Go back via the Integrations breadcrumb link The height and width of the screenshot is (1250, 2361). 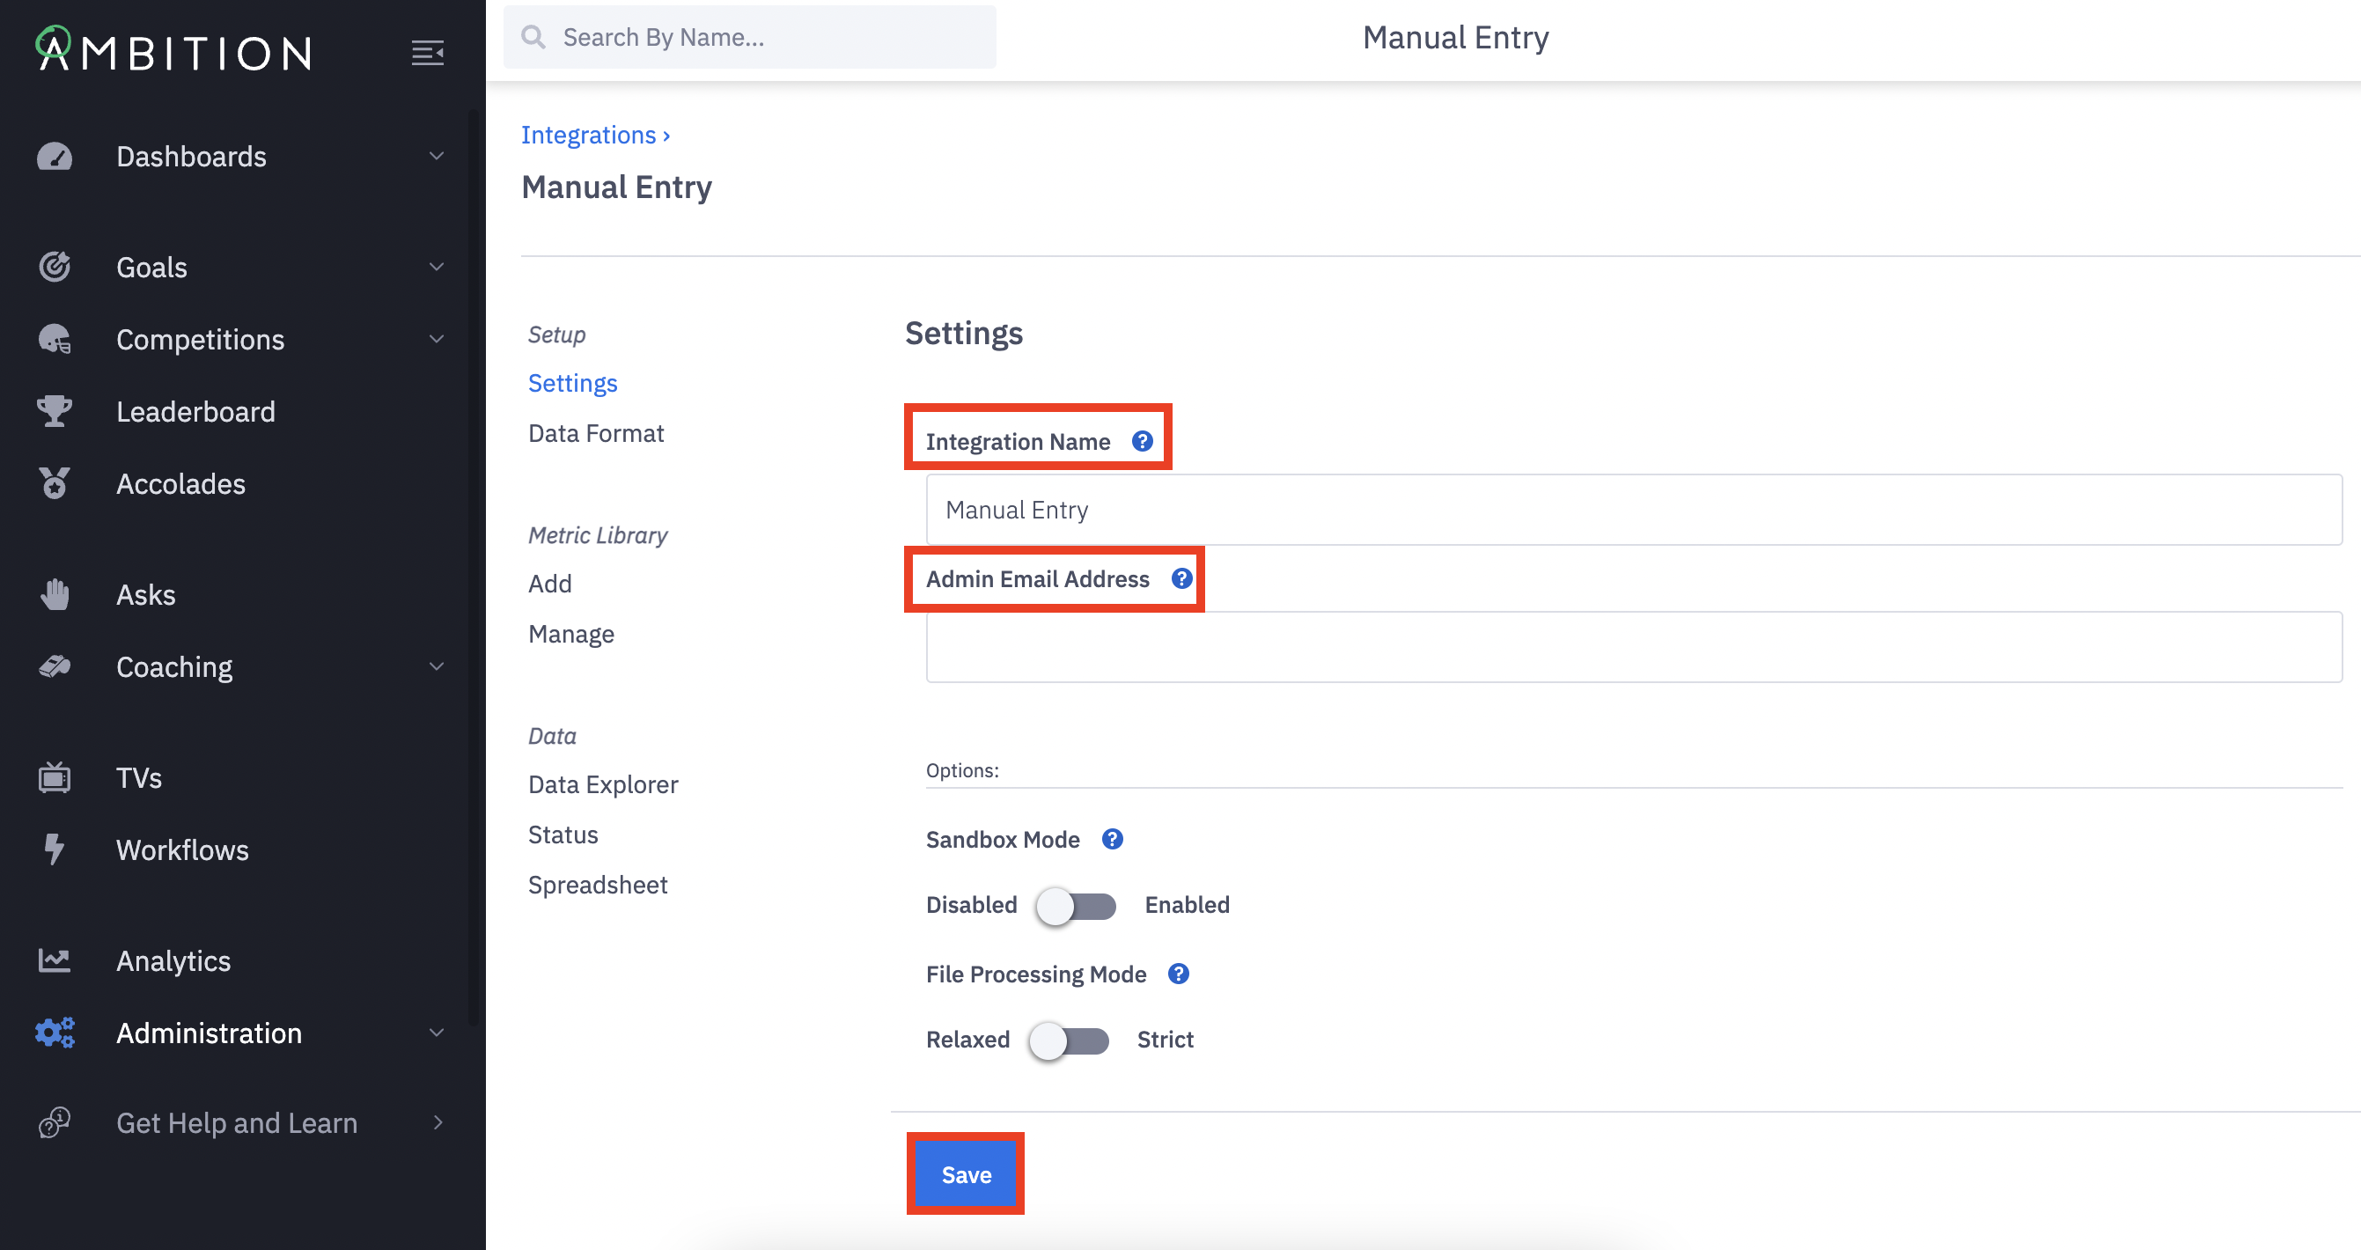coord(588,135)
